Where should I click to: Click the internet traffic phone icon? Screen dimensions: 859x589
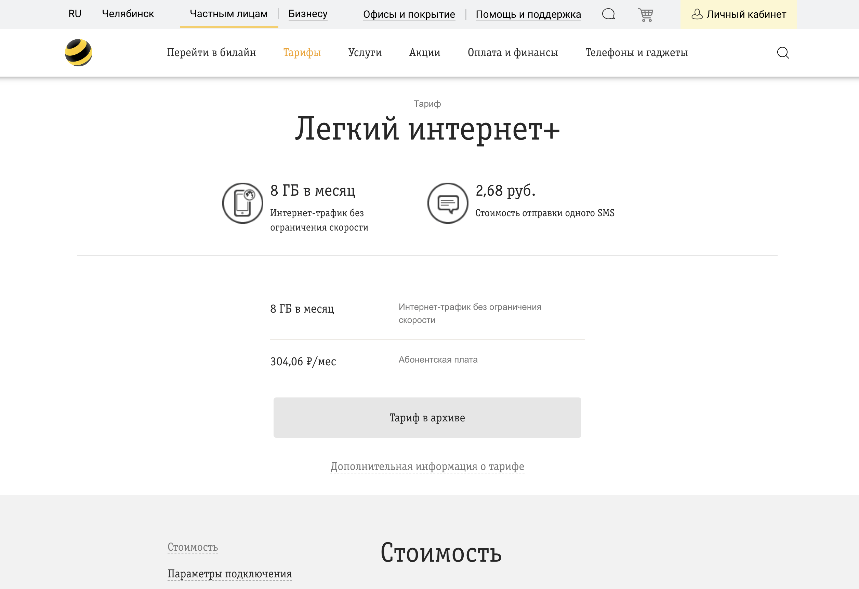pyautogui.click(x=243, y=202)
